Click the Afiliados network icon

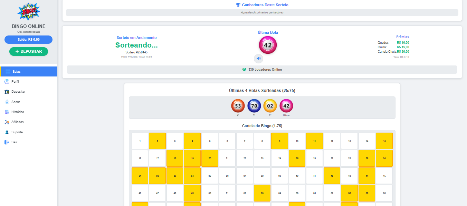(7, 122)
